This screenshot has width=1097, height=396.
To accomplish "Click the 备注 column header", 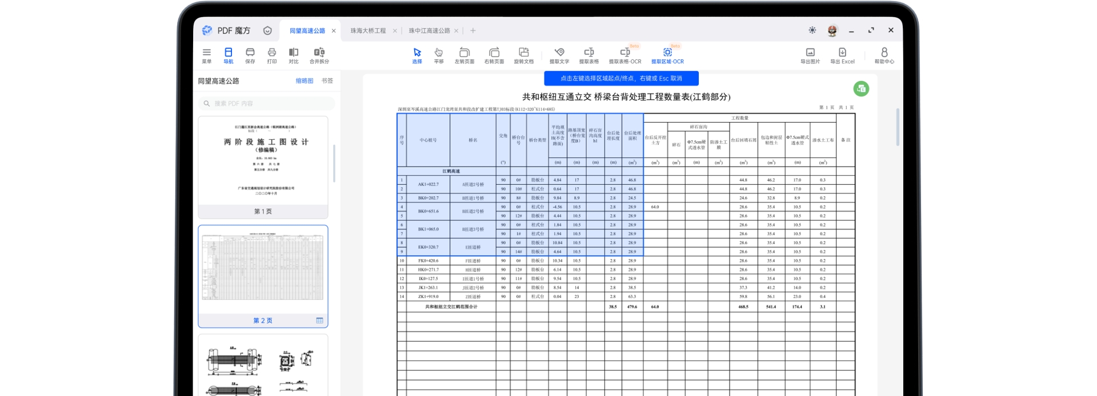I will pos(846,140).
